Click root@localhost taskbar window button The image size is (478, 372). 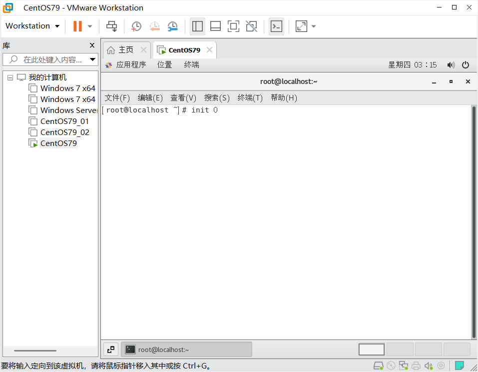coord(187,349)
